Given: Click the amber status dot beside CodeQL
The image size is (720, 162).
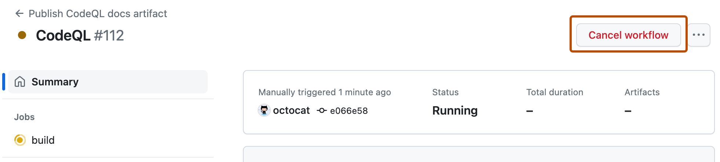Looking at the screenshot, I should [x=22, y=35].
